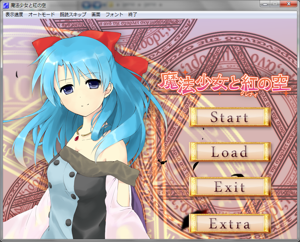Open the 既読スキップ menu
Screen dimensions: 300x242
click(x=73, y=15)
